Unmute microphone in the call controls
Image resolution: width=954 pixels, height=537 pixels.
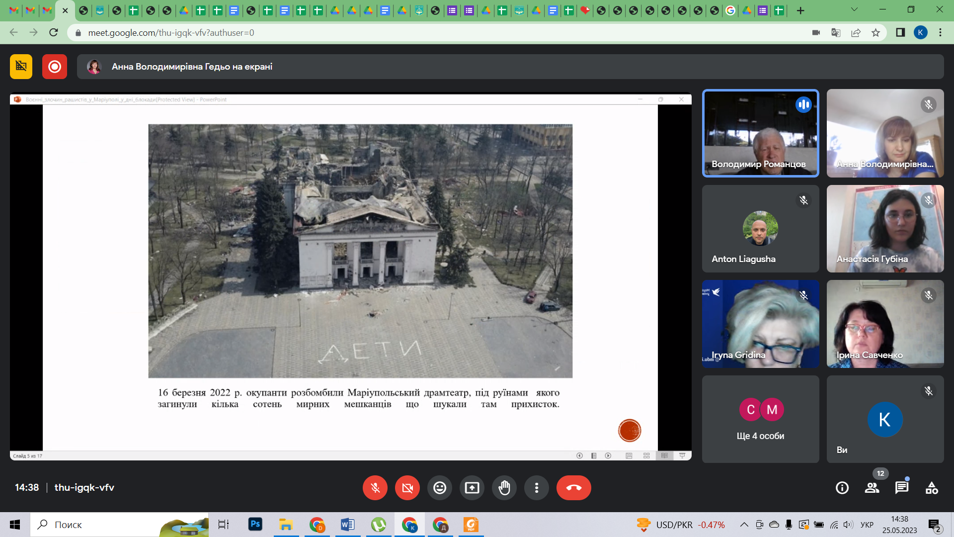(375, 488)
